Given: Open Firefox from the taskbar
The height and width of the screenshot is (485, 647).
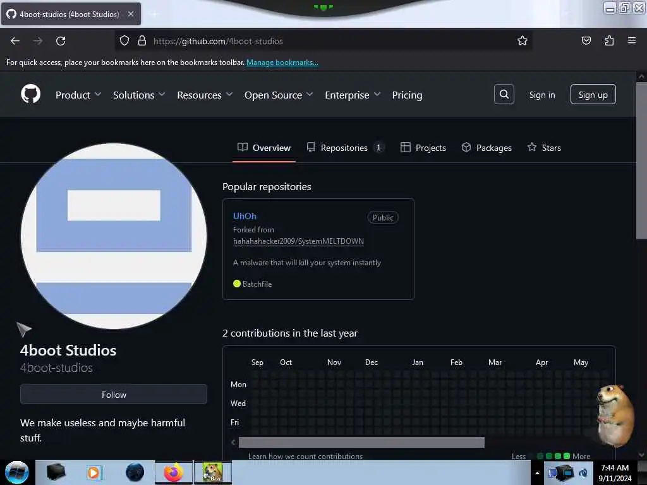Looking at the screenshot, I should pos(174,472).
